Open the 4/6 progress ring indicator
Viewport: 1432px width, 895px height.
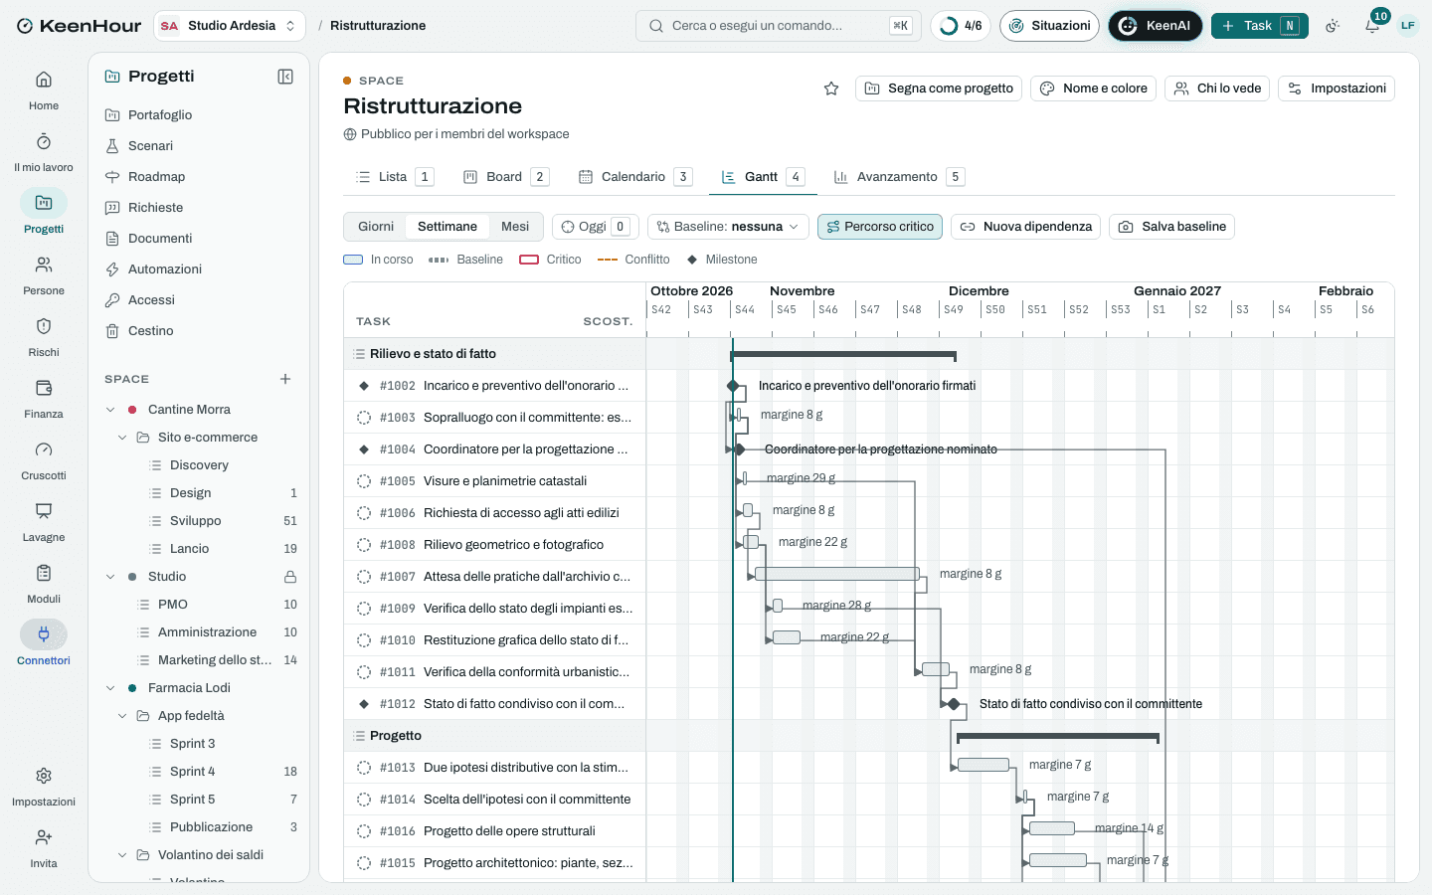pyautogui.click(x=961, y=26)
